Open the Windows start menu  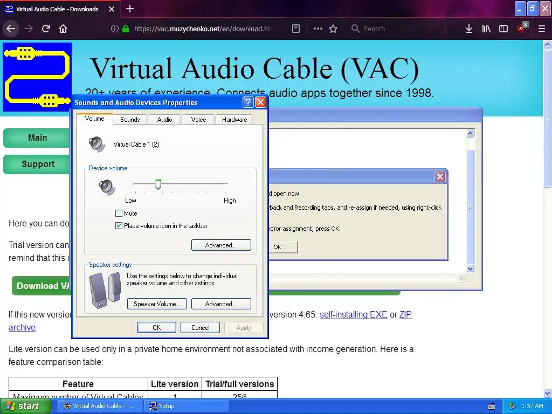[x=26, y=406]
